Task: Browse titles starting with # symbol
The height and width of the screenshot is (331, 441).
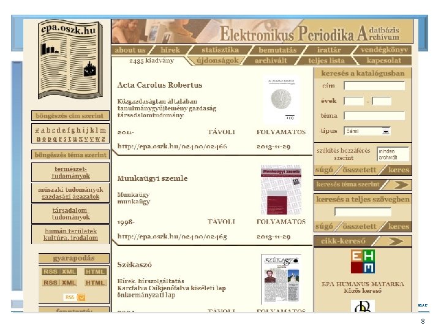Action: (37, 131)
